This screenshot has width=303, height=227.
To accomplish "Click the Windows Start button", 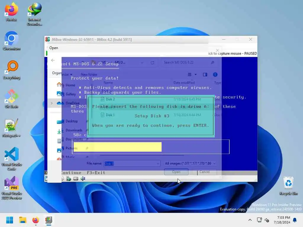I will (9, 220).
